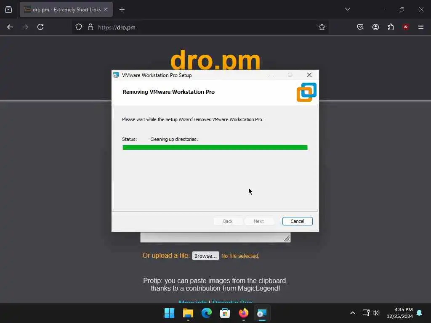Click the text input area on dro.pm

(215, 237)
